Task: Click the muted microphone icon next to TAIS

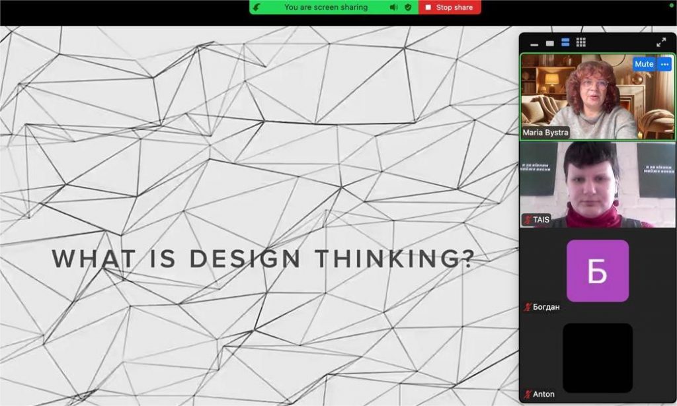Action: 528,219
